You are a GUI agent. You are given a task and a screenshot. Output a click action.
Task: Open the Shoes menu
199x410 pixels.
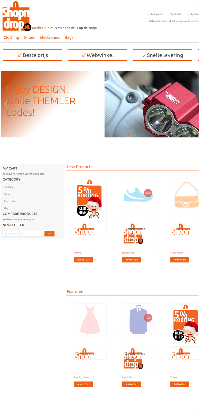click(x=29, y=37)
